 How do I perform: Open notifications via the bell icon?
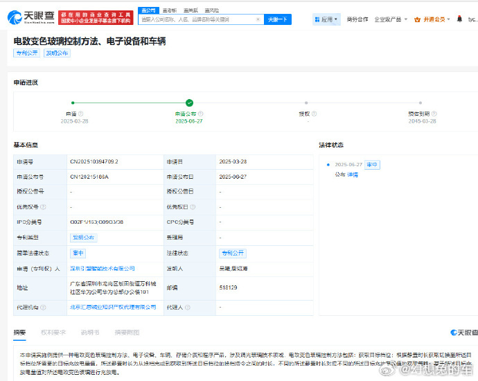(459, 19)
